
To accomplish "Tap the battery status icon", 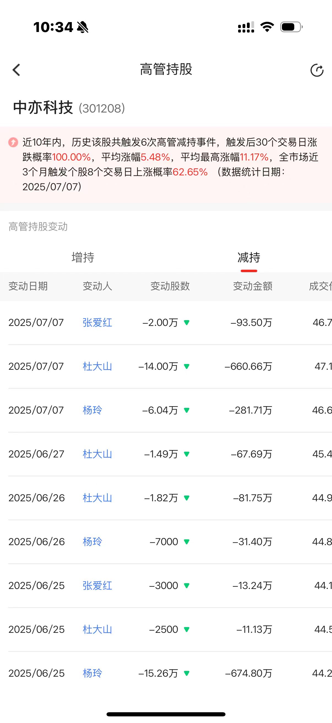I will [x=291, y=27].
